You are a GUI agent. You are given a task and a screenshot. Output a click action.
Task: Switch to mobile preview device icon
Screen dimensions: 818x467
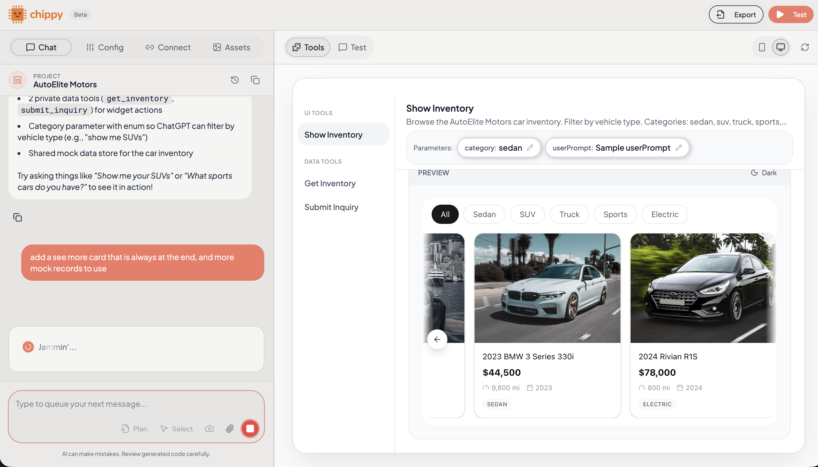point(762,47)
